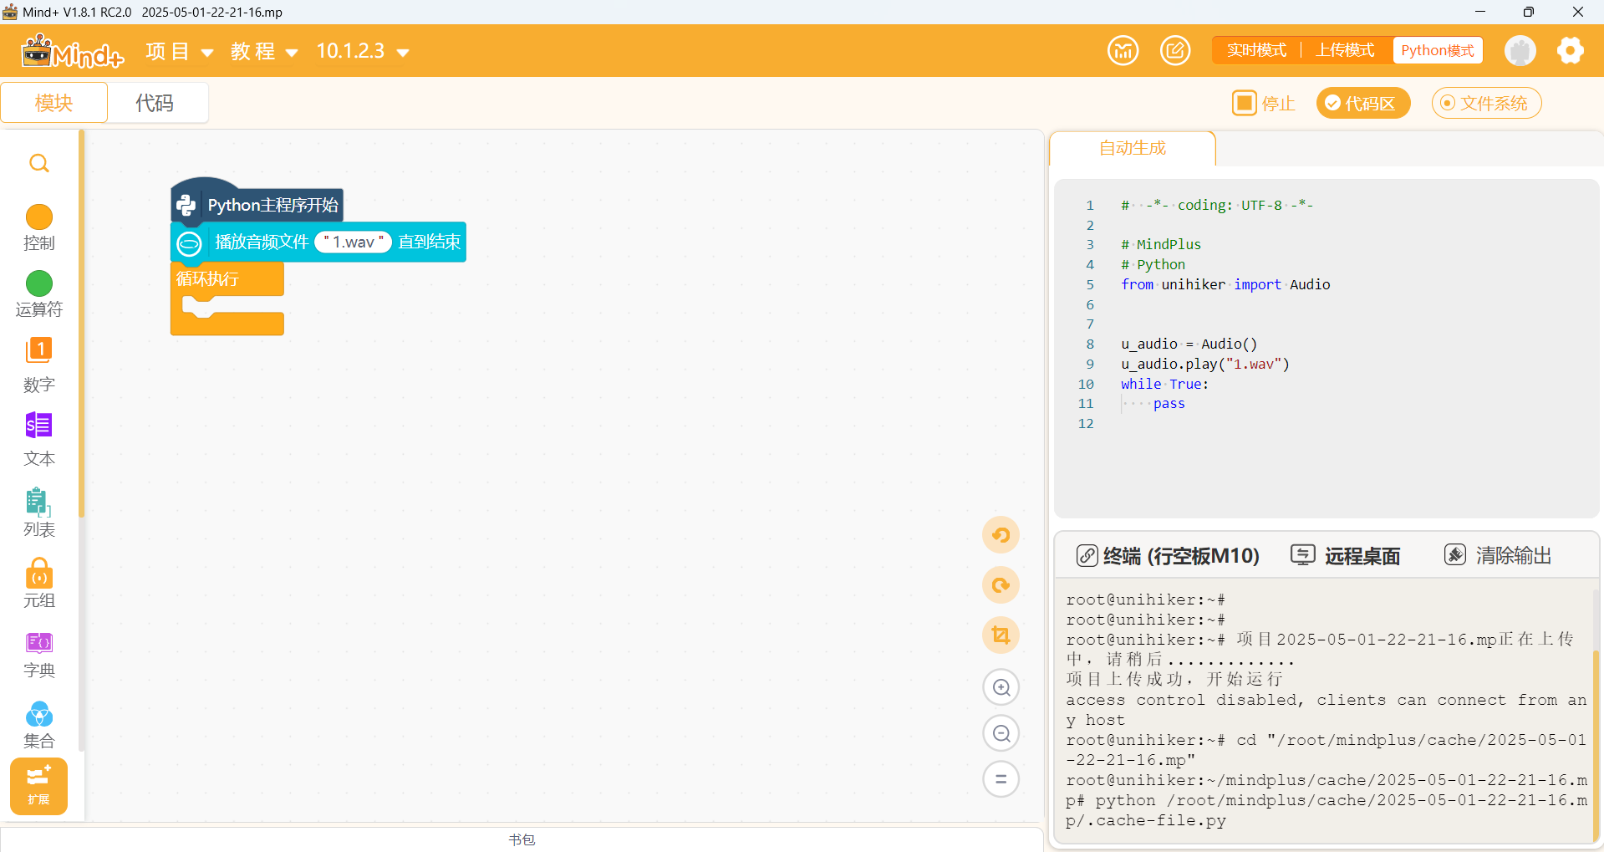Switch to the 模块 tab
Viewport: 1604px width, 852px height.
tap(54, 103)
